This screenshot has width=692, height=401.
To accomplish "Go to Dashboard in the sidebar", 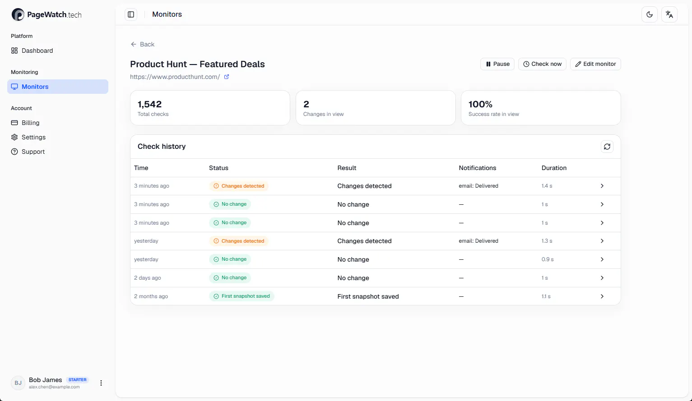I will 58,51.
